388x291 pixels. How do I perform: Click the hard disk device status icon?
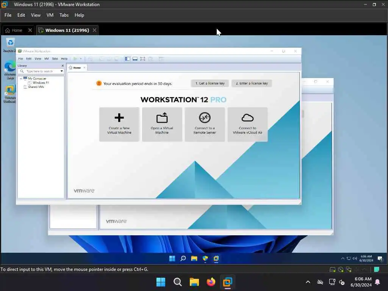pyautogui.click(x=333, y=269)
